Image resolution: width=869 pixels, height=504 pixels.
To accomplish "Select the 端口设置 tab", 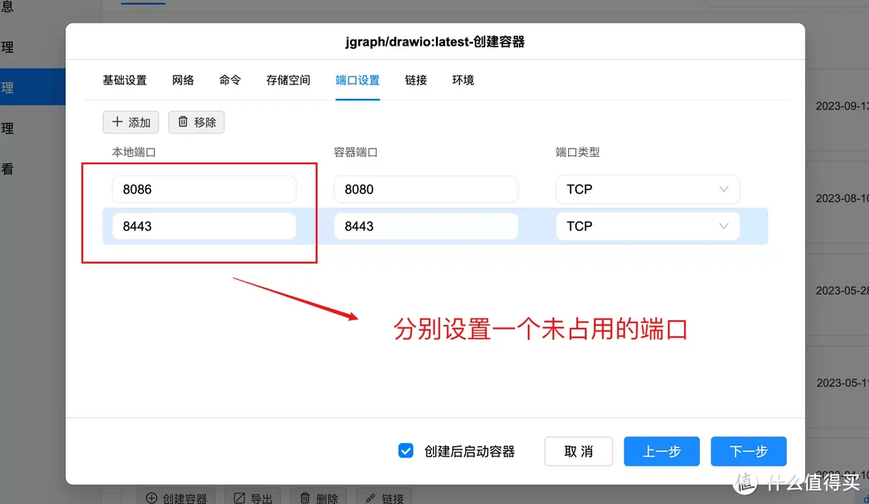I will point(357,80).
